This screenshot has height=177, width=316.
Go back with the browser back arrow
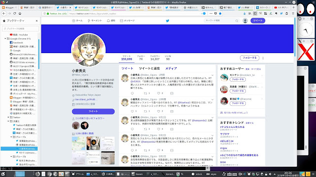tap(4, 13)
